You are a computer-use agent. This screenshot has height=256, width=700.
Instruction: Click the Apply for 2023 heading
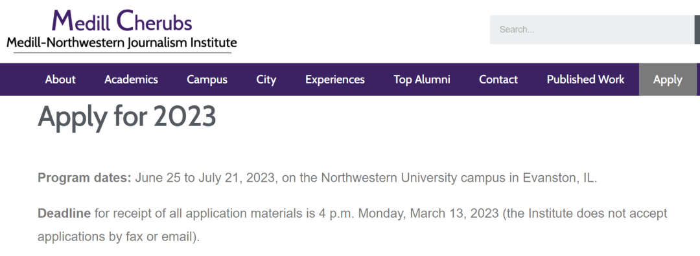coord(127,116)
